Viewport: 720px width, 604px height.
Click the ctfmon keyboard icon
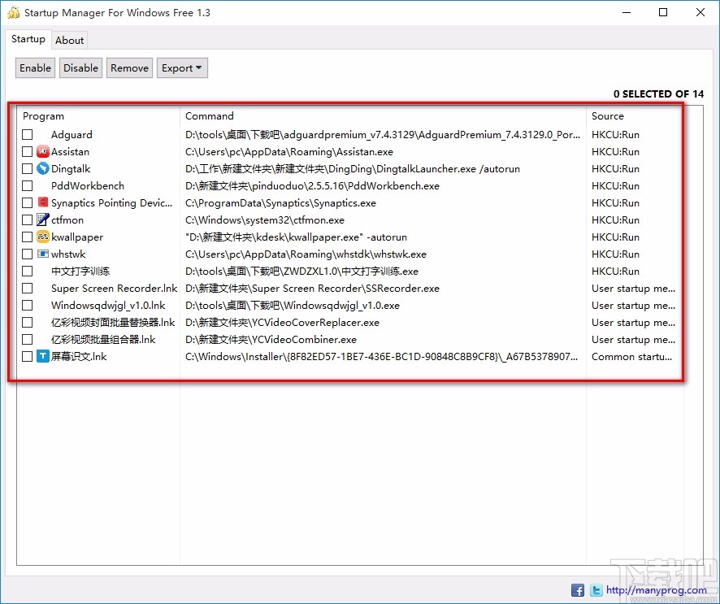[x=42, y=219]
